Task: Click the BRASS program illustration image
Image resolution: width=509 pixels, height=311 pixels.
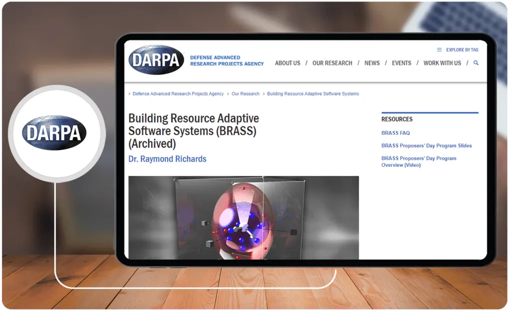Action: [244, 218]
